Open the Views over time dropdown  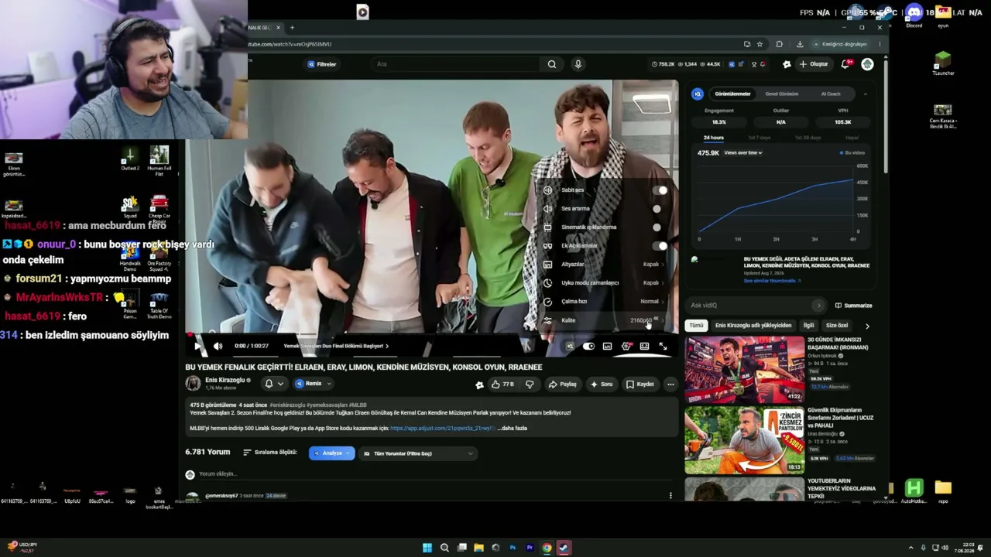tap(743, 153)
